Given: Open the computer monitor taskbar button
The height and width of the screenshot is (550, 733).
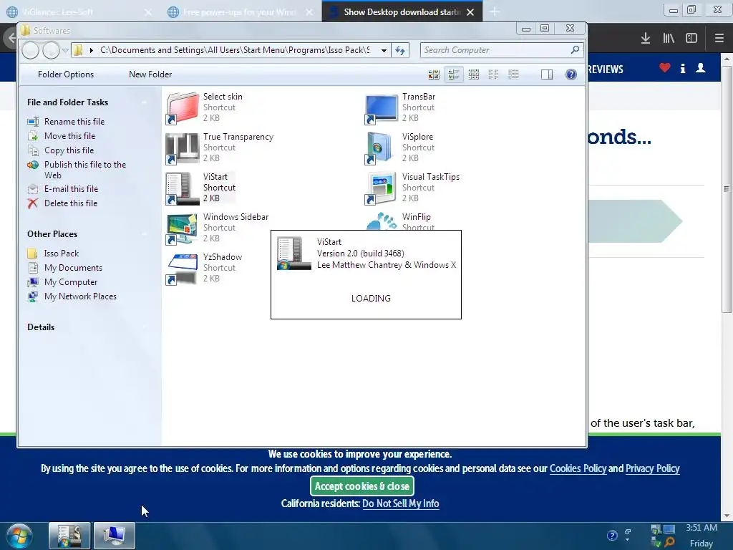Looking at the screenshot, I should [x=115, y=536].
